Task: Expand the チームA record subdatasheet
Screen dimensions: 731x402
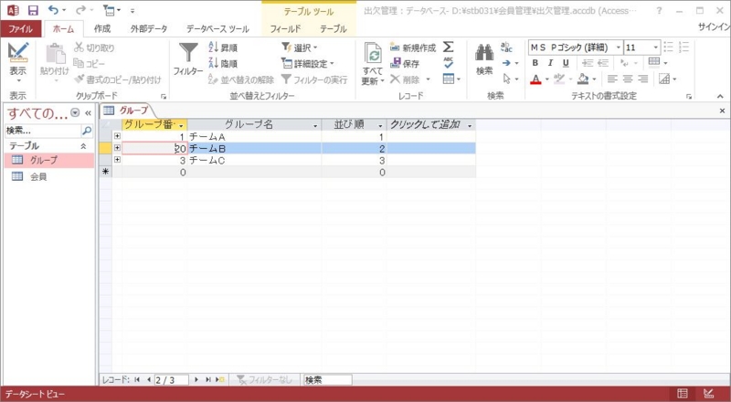Action: [x=117, y=137]
